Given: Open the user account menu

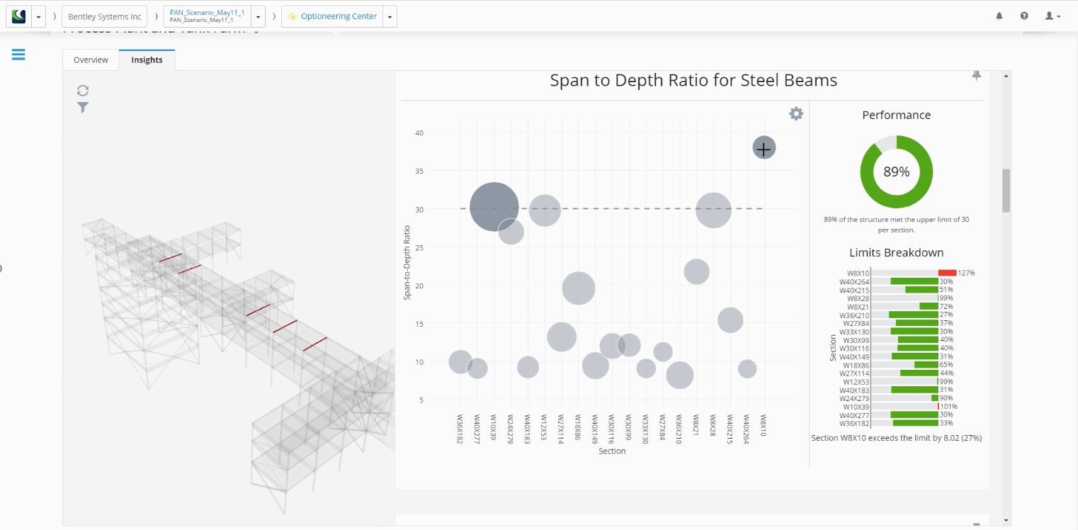Looking at the screenshot, I should (1053, 16).
